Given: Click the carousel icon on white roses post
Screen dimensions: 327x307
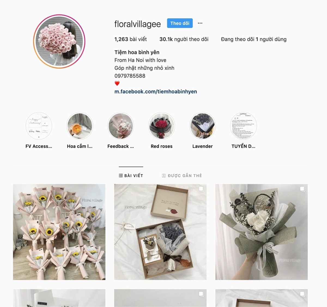Looking at the screenshot, I should [302, 189].
